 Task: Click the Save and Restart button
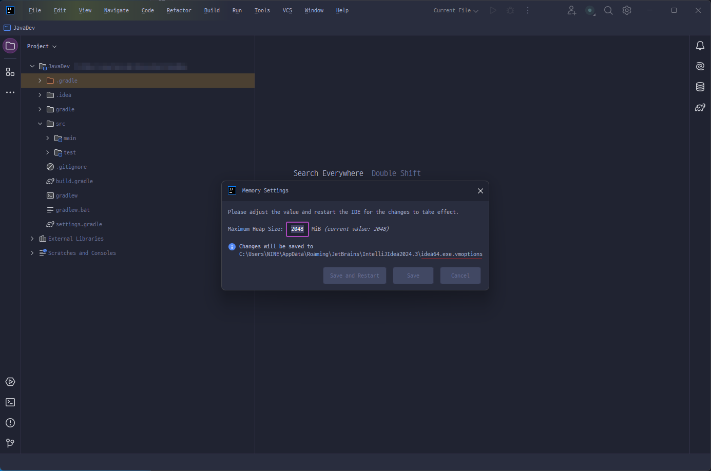click(x=355, y=276)
